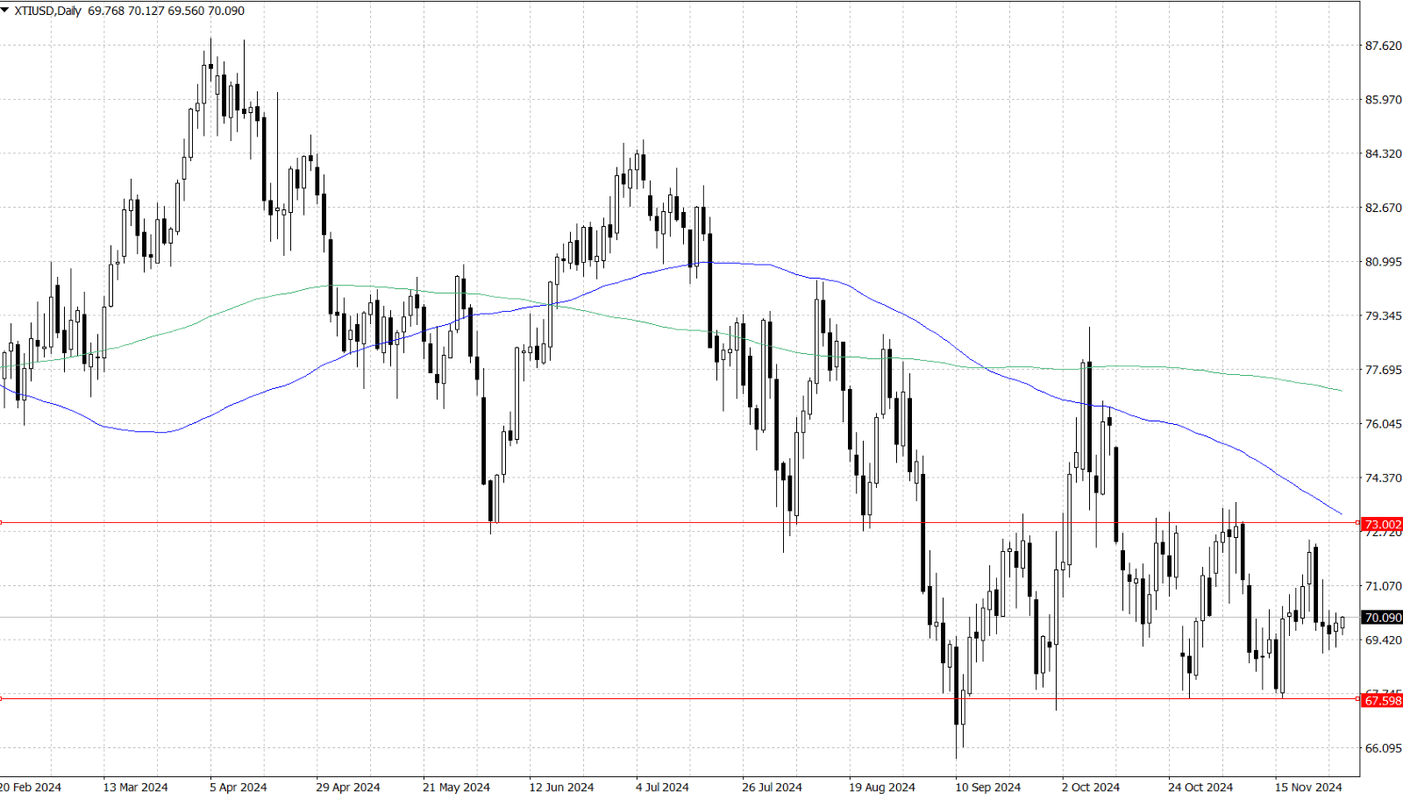This screenshot has width=1403, height=799.
Task: Click the red 73.002 price tag
Action: 1382,524
